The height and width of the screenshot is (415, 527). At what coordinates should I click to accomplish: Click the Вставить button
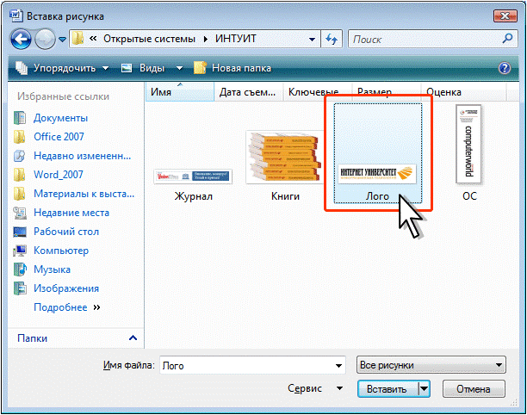pyautogui.click(x=387, y=389)
